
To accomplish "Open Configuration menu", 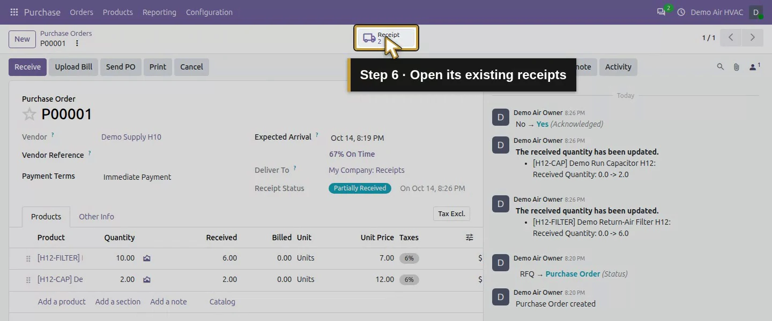I will click(209, 12).
